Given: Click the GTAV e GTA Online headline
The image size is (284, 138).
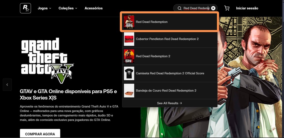Looking at the screenshot, I should [x=68, y=94].
